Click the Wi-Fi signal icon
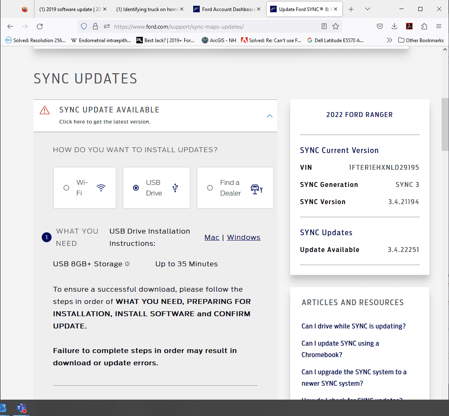The height and width of the screenshot is (416, 449). point(101,188)
